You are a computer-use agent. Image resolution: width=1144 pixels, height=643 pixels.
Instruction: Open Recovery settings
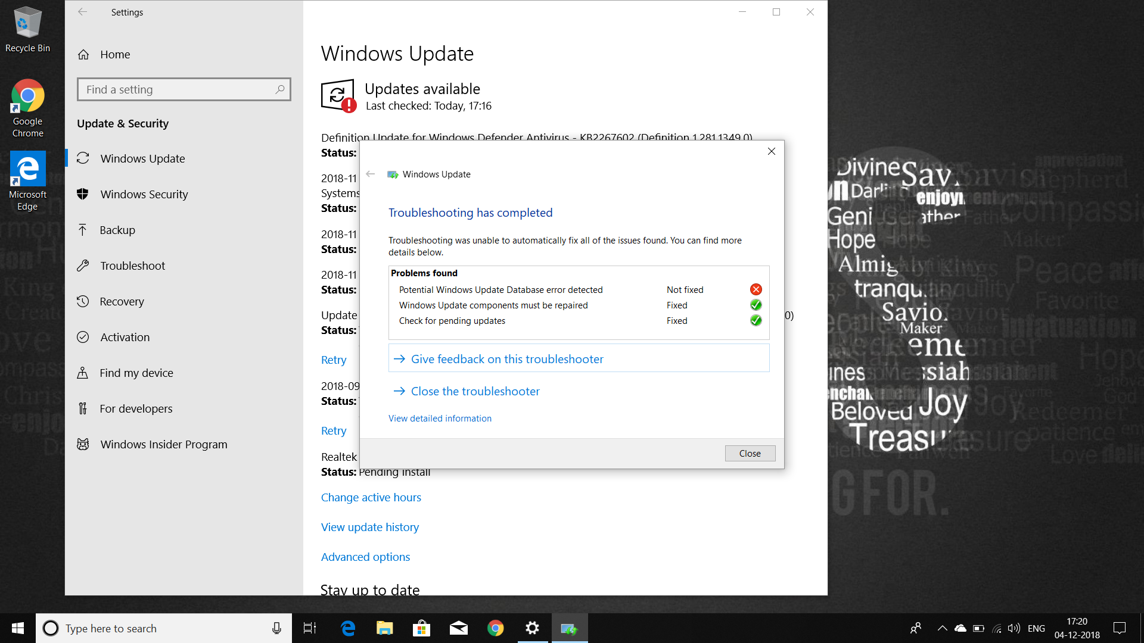[122, 301]
